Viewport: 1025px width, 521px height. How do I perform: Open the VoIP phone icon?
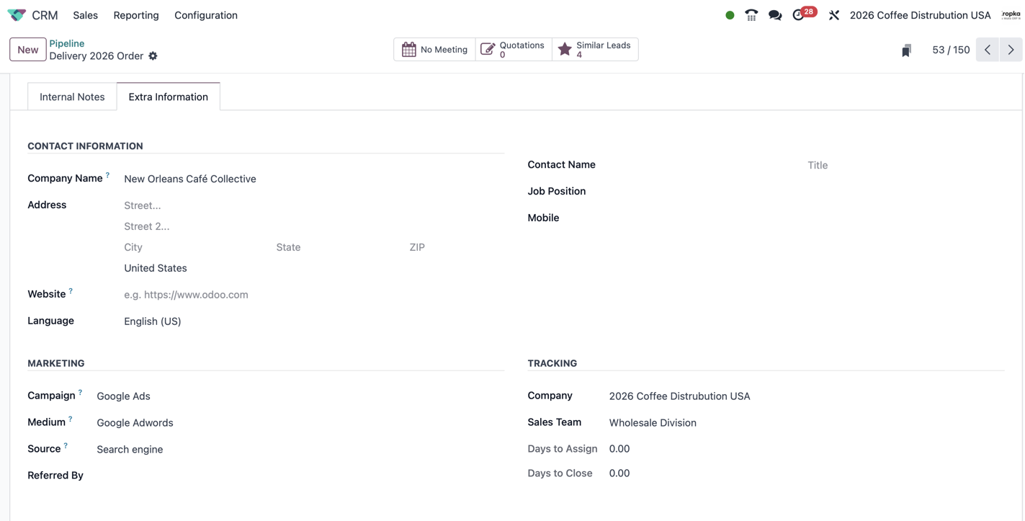[x=751, y=15]
